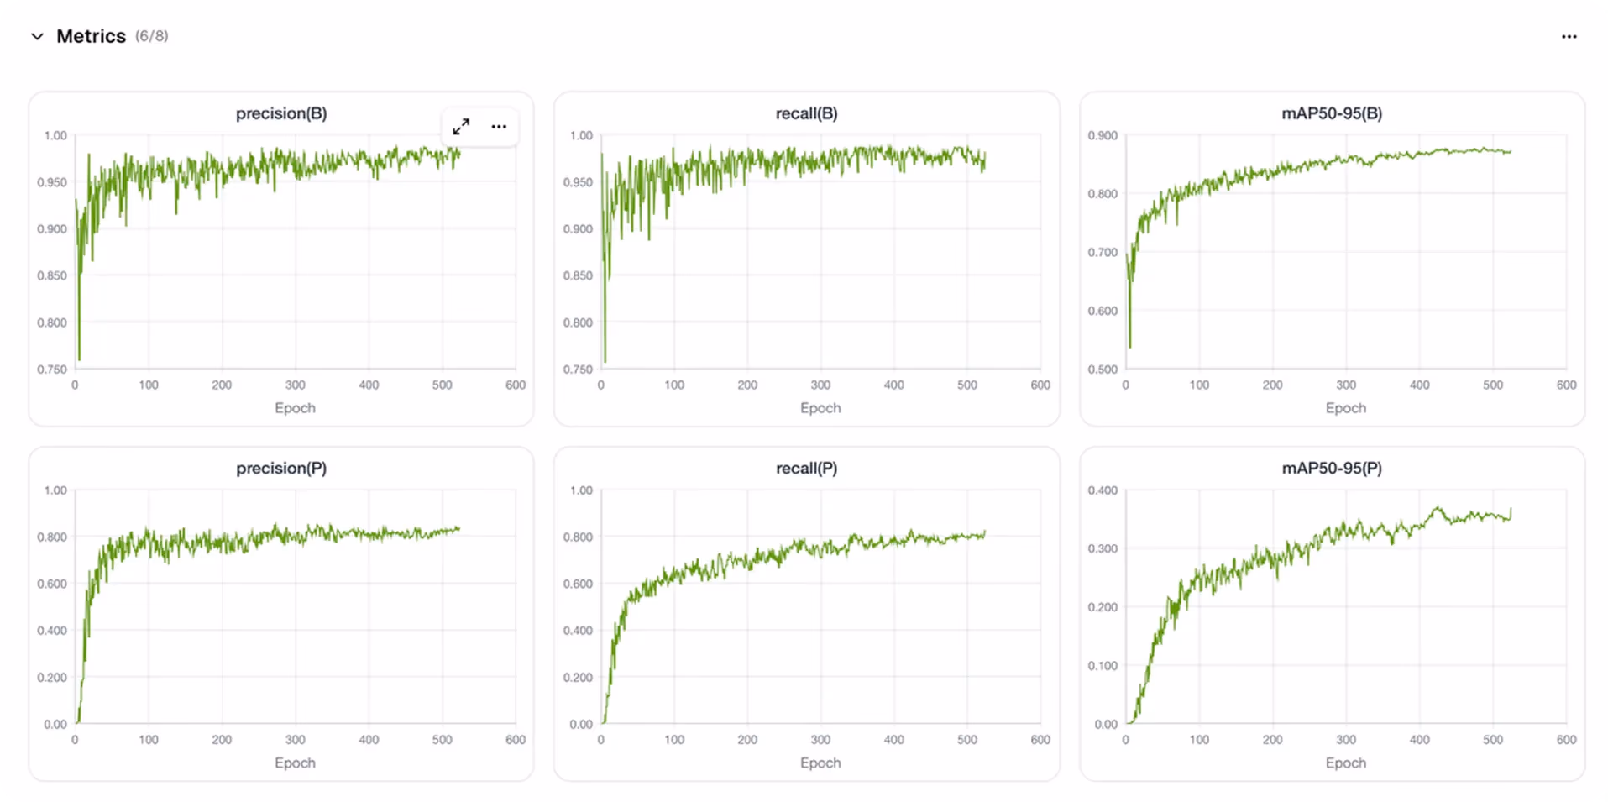Image resolution: width=1608 pixels, height=802 pixels.
Task: Select the mAP50-95(B) chart title
Action: tap(1332, 113)
